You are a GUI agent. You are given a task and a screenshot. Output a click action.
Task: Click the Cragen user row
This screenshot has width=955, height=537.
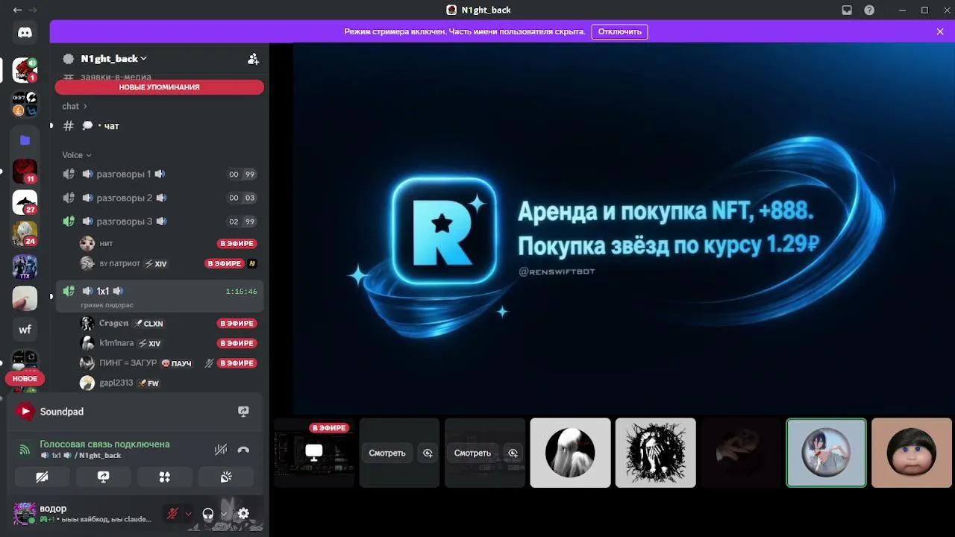pos(169,323)
